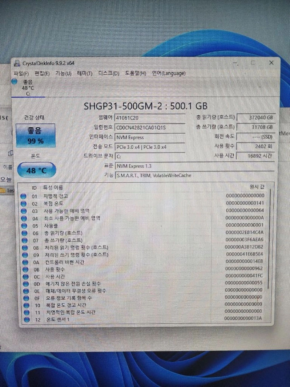Image resolution: width=290 pixels, height=387 pixels.
Task: Click the 원시 값 column header
Action: 257,187
